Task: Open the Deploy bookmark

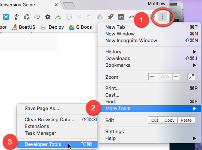Action: pos(52,27)
